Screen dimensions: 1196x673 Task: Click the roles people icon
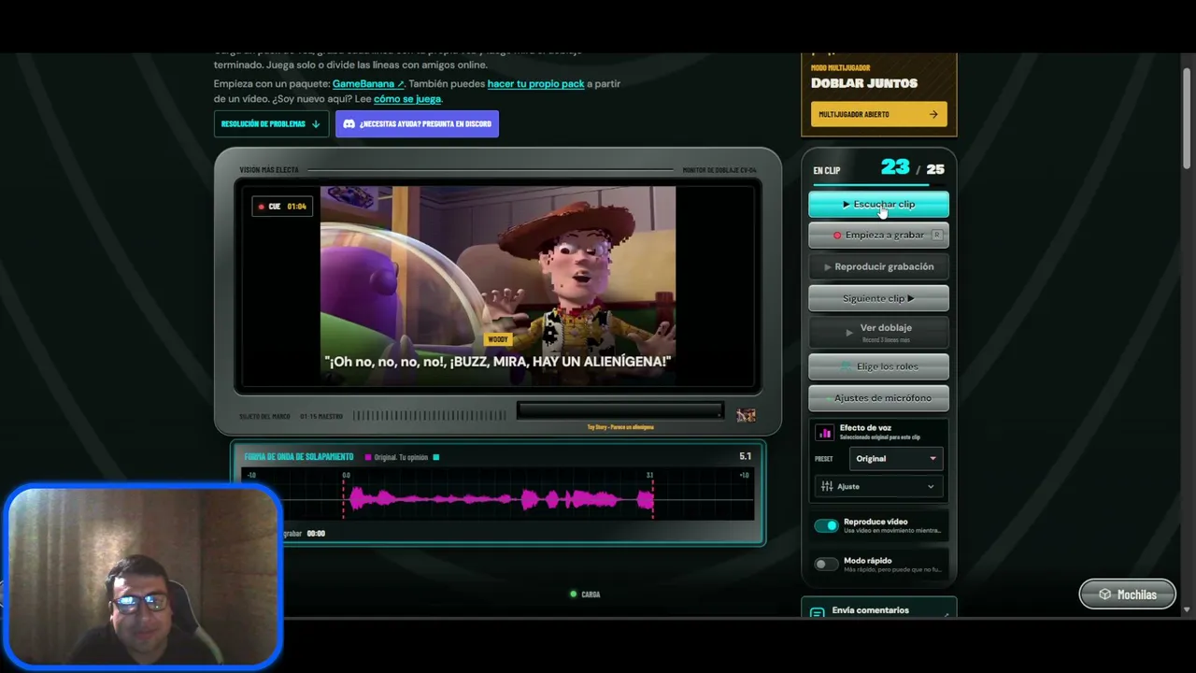coord(847,366)
